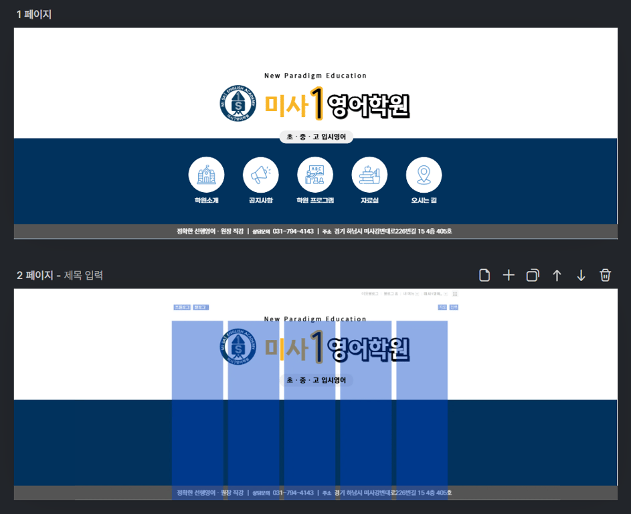The height and width of the screenshot is (514, 631).
Task: Open the grid menu icon in blog header
Action: click(x=455, y=293)
